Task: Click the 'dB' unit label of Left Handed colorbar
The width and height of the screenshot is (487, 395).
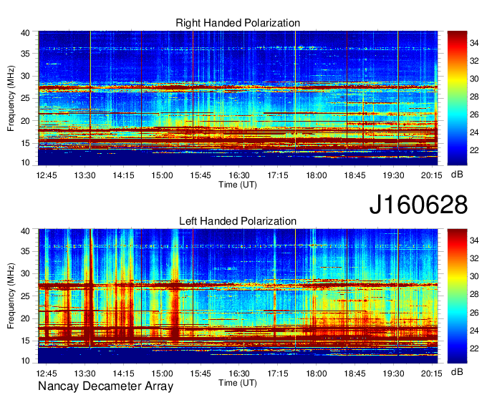Action: tap(457, 371)
